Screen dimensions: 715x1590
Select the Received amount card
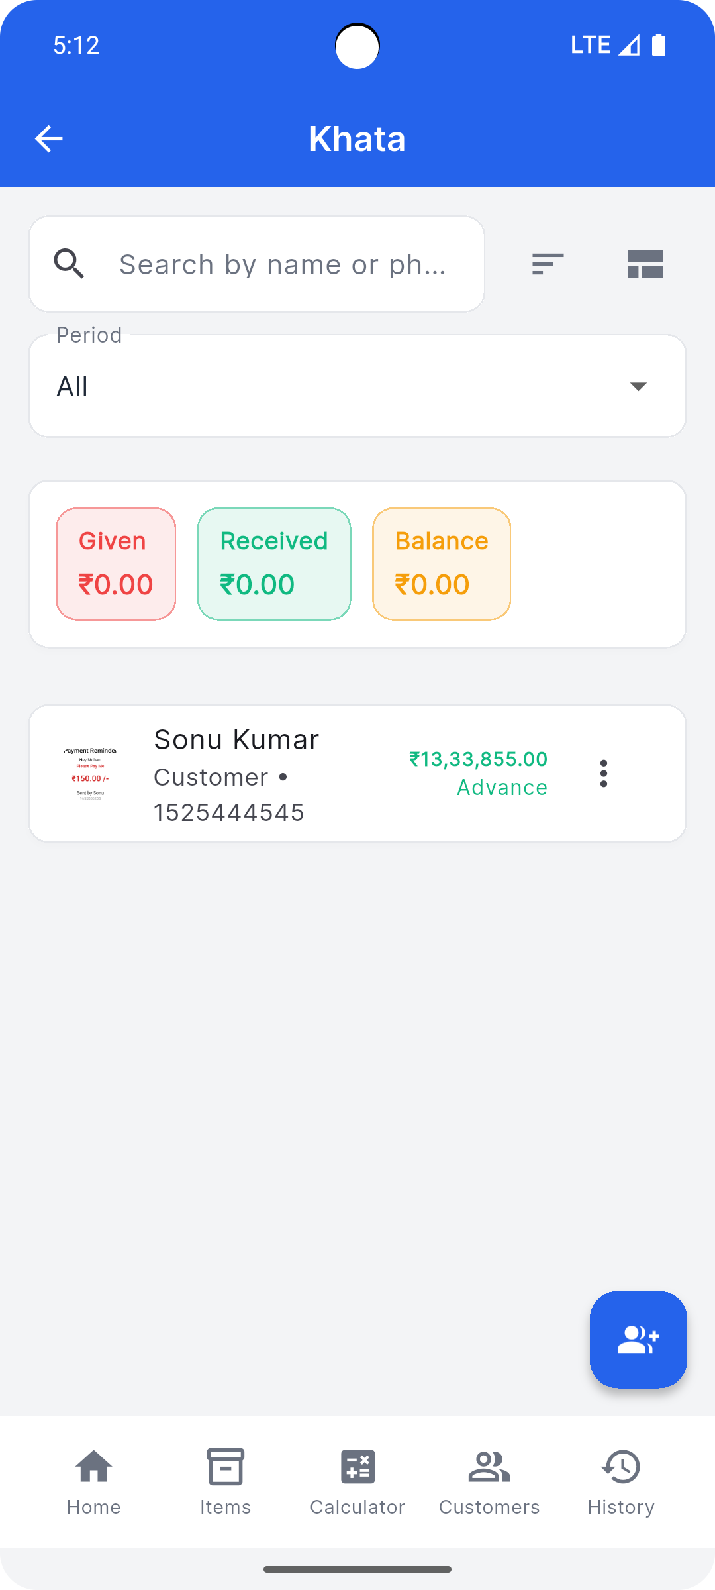click(x=274, y=564)
